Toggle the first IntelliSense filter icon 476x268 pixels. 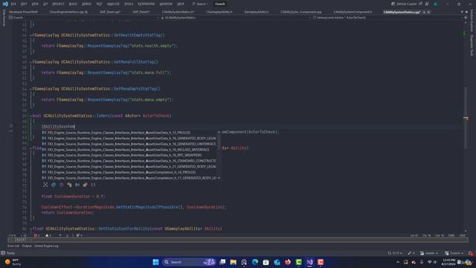click(x=45, y=185)
